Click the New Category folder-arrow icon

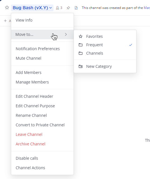81,66
